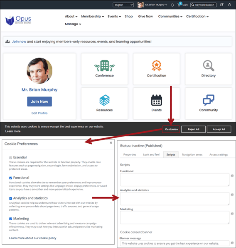Open the Events calendar icon tile
The width and height of the screenshot is (236, 248).
pos(157,100)
